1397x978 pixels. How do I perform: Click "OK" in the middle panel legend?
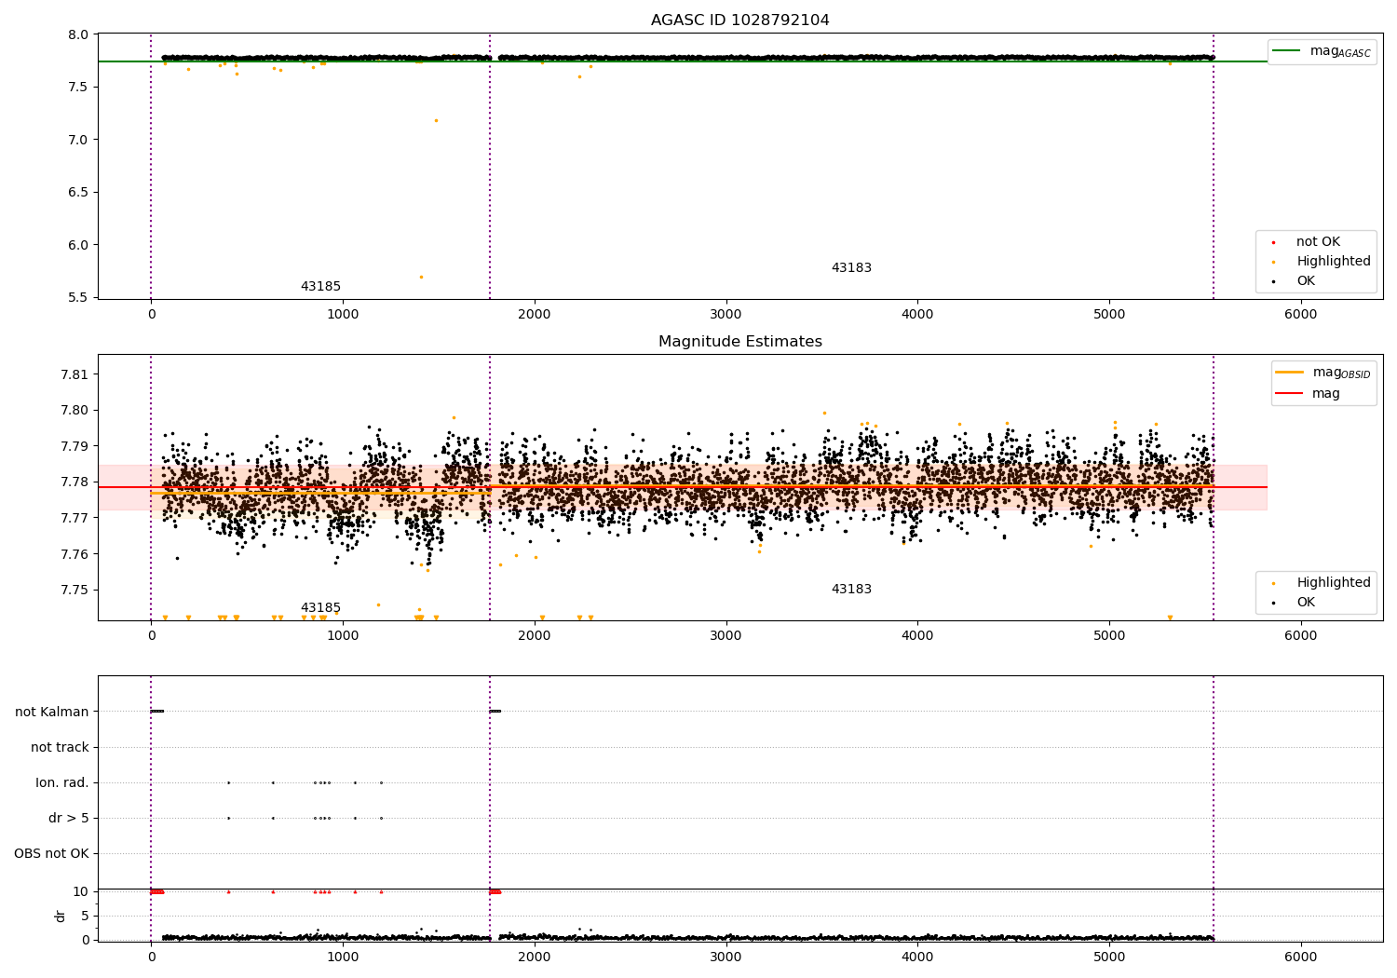tap(1306, 603)
